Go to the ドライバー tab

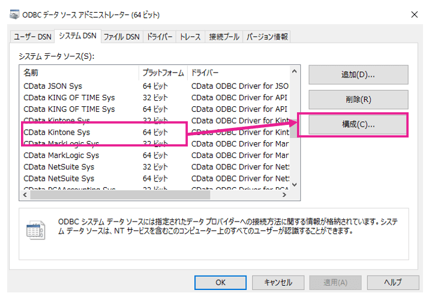coord(160,37)
